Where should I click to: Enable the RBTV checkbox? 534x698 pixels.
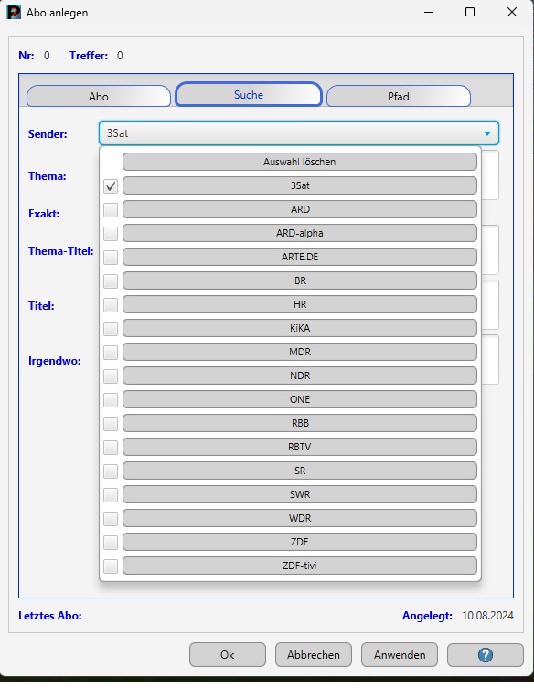point(111,447)
